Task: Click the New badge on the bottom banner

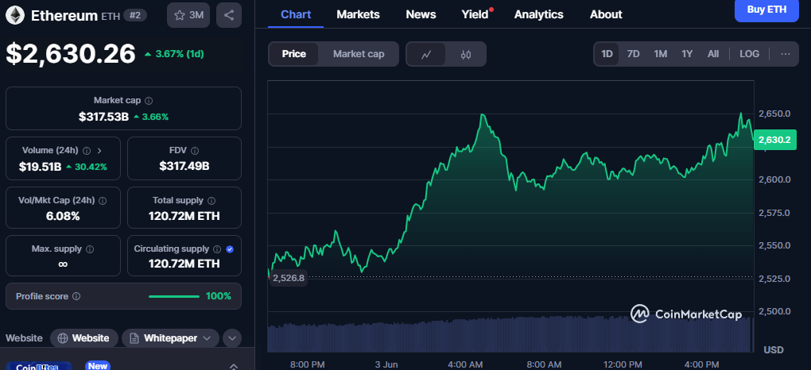Action: [97, 366]
